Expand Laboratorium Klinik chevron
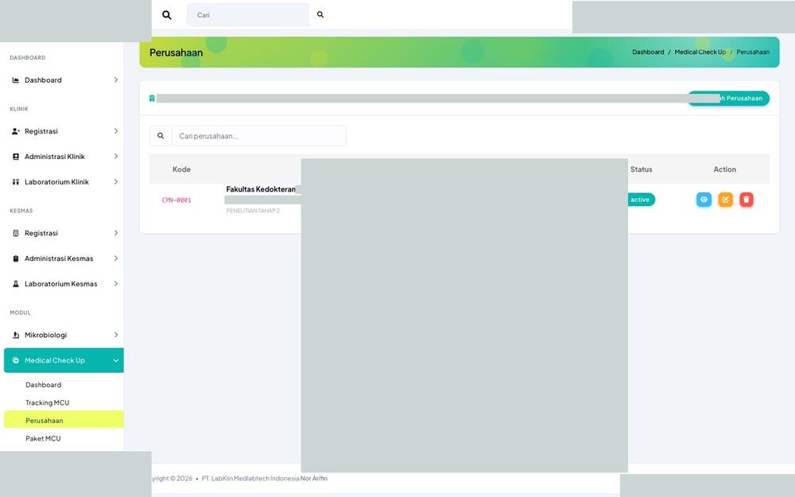Viewport: 795px width, 497px height. click(x=115, y=182)
